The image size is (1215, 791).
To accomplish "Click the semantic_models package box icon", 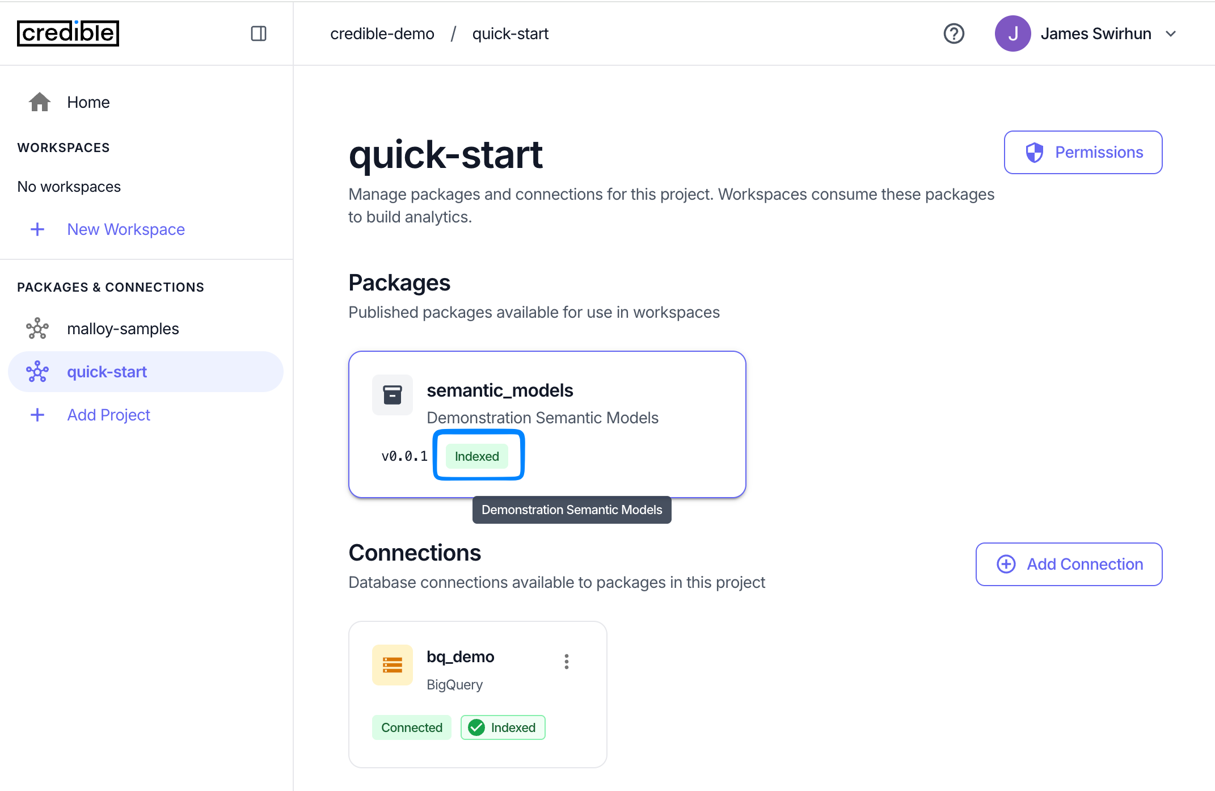I will point(392,395).
